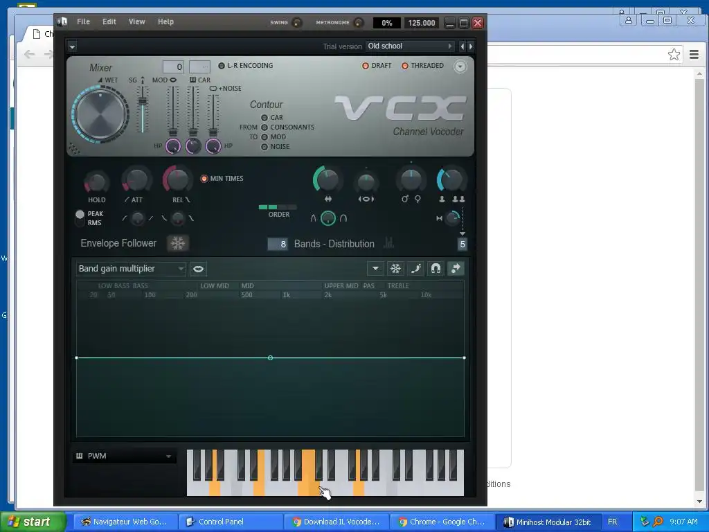The width and height of the screenshot is (709, 532).
Task: Click the MOD HP filter knob
Action: 173,146
